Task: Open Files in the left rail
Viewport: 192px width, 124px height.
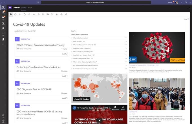Action: coord(3,39)
